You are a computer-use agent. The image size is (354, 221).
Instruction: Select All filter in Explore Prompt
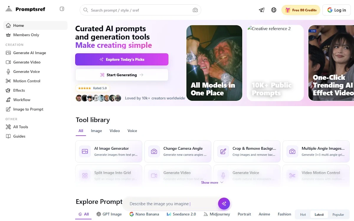[83, 214]
